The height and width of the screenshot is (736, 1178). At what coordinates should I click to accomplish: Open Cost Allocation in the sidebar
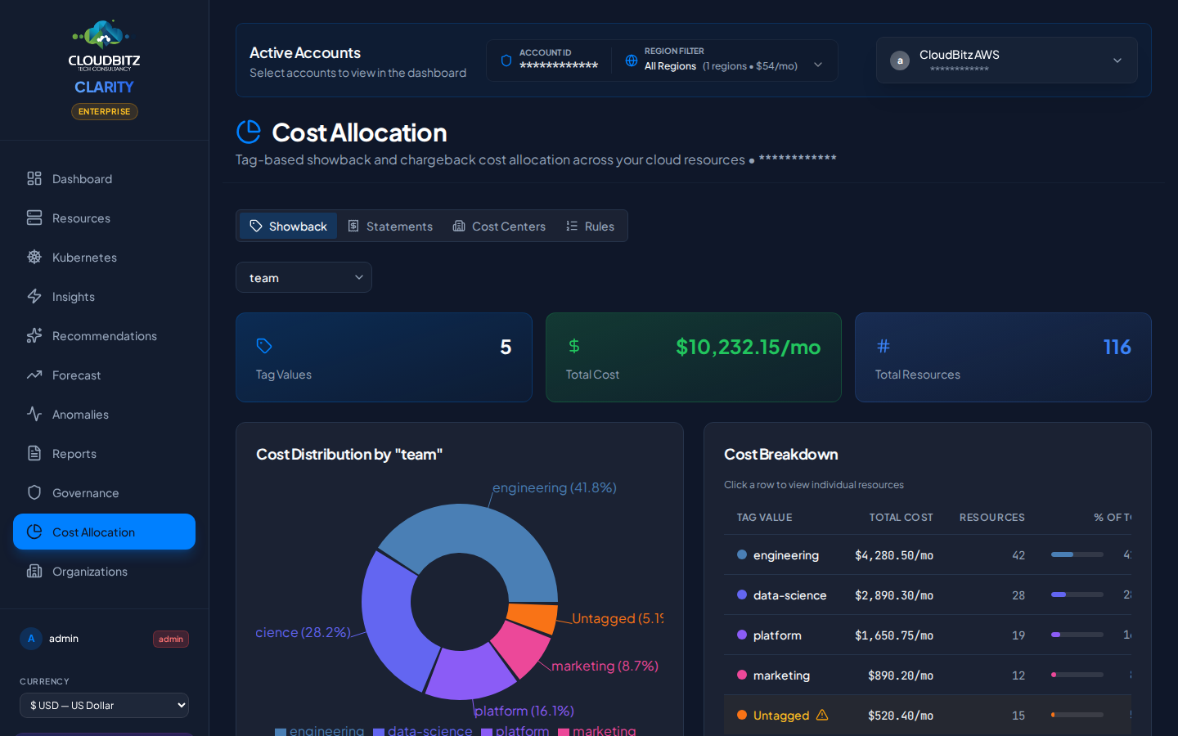104,532
